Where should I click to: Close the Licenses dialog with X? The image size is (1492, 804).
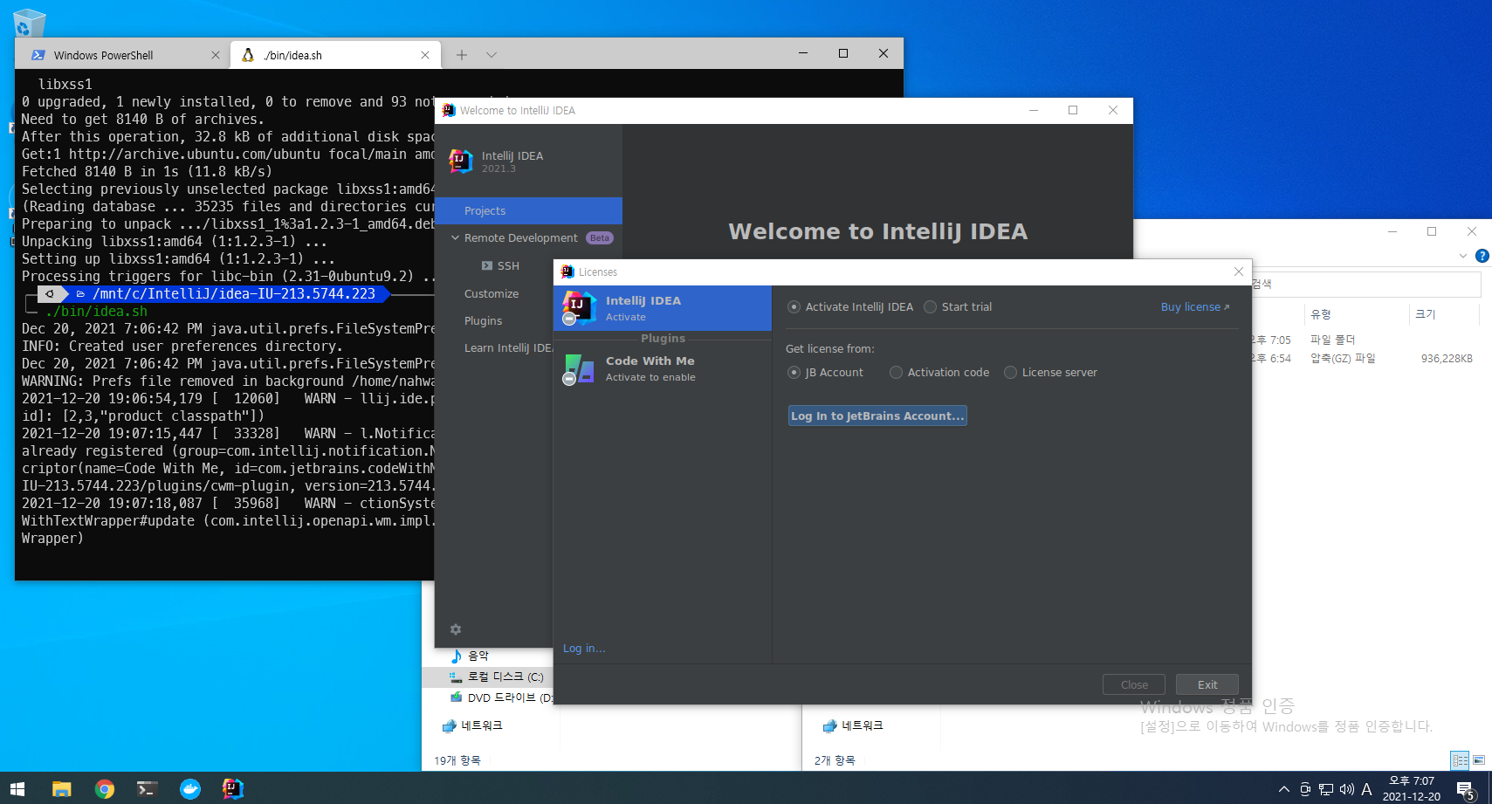point(1238,271)
